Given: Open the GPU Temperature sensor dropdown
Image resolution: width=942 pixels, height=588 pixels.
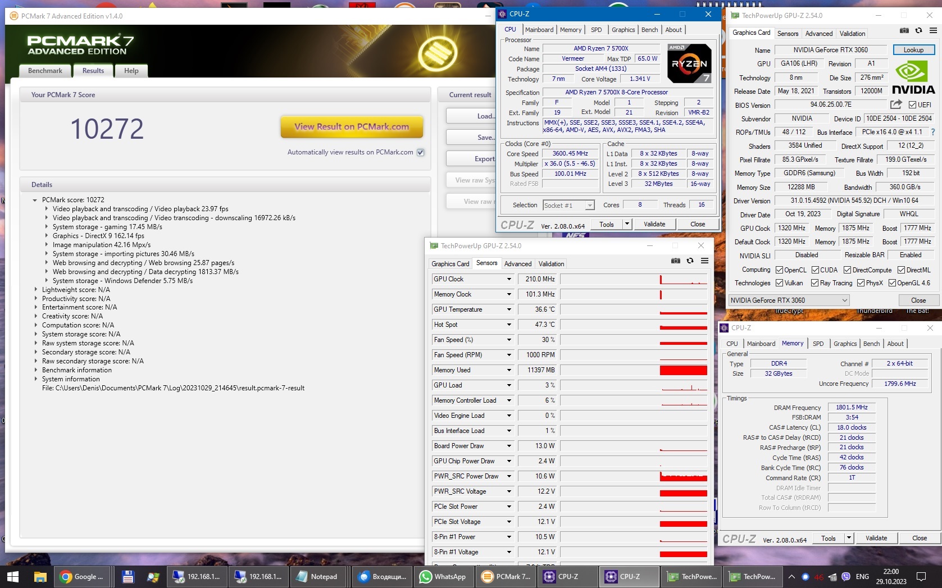Looking at the screenshot, I should [x=509, y=309].
